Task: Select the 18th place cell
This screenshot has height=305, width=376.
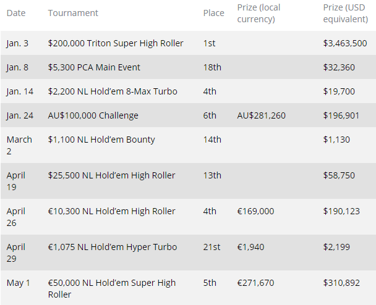Action: point(212,67)
